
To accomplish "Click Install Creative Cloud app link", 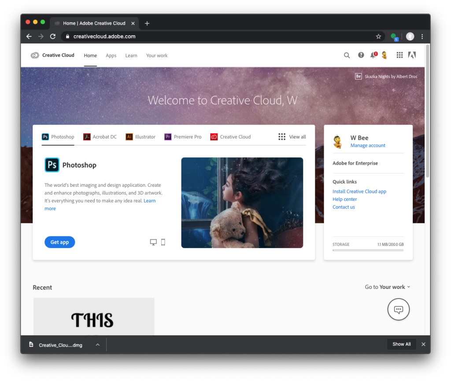I will 359,192.
